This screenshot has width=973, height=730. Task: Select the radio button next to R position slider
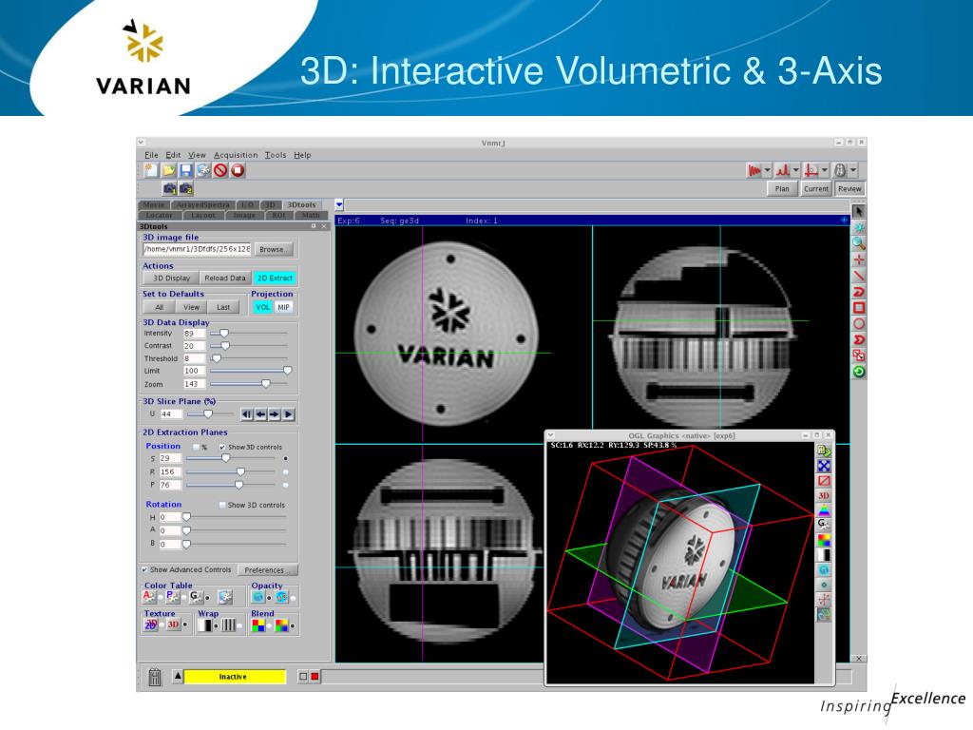coord(285,471)
